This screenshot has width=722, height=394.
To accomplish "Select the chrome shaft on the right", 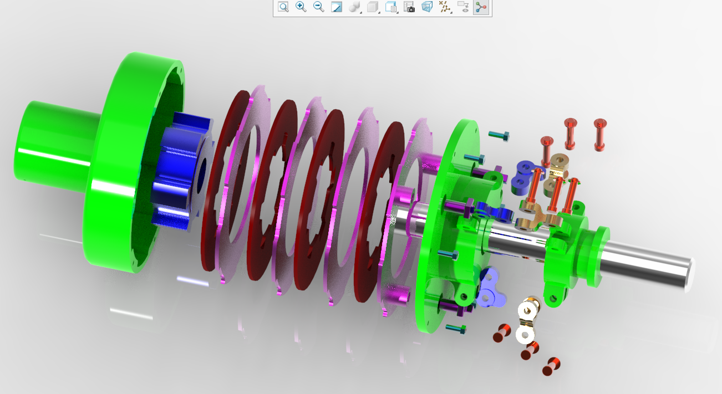I will point(649,266).
